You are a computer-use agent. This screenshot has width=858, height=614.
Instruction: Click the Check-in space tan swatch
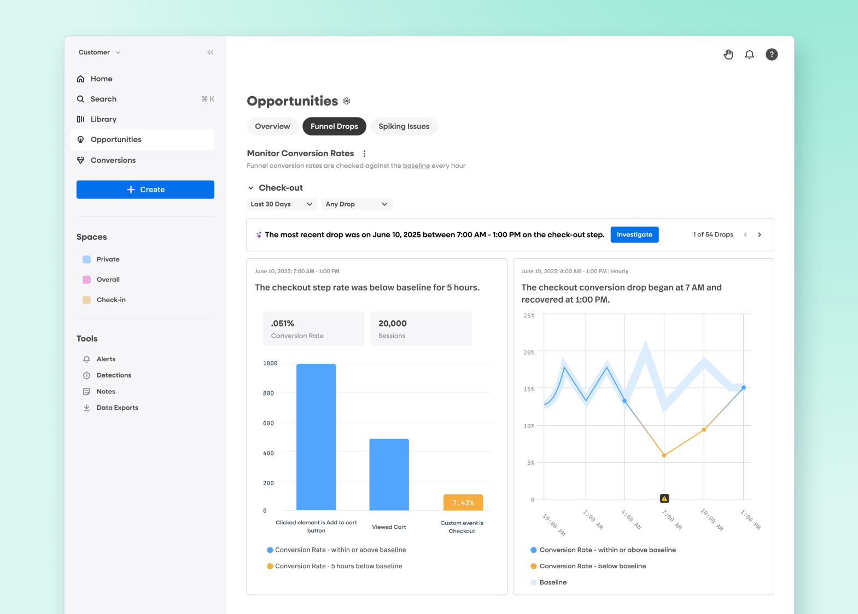pyautogui.click(x=86, y=300)
